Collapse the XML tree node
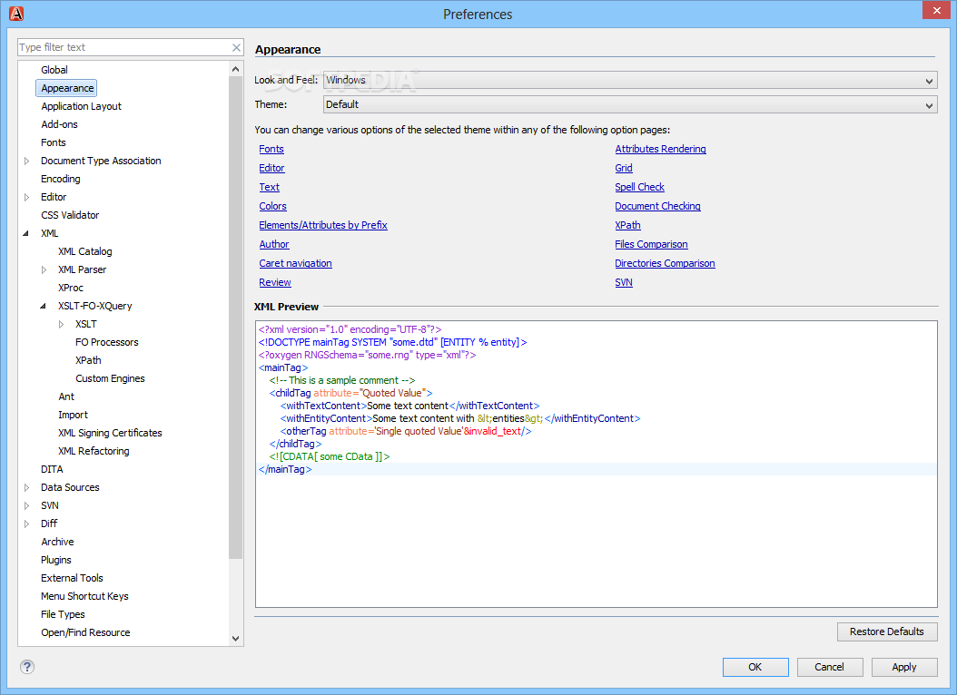 [26, 233]
